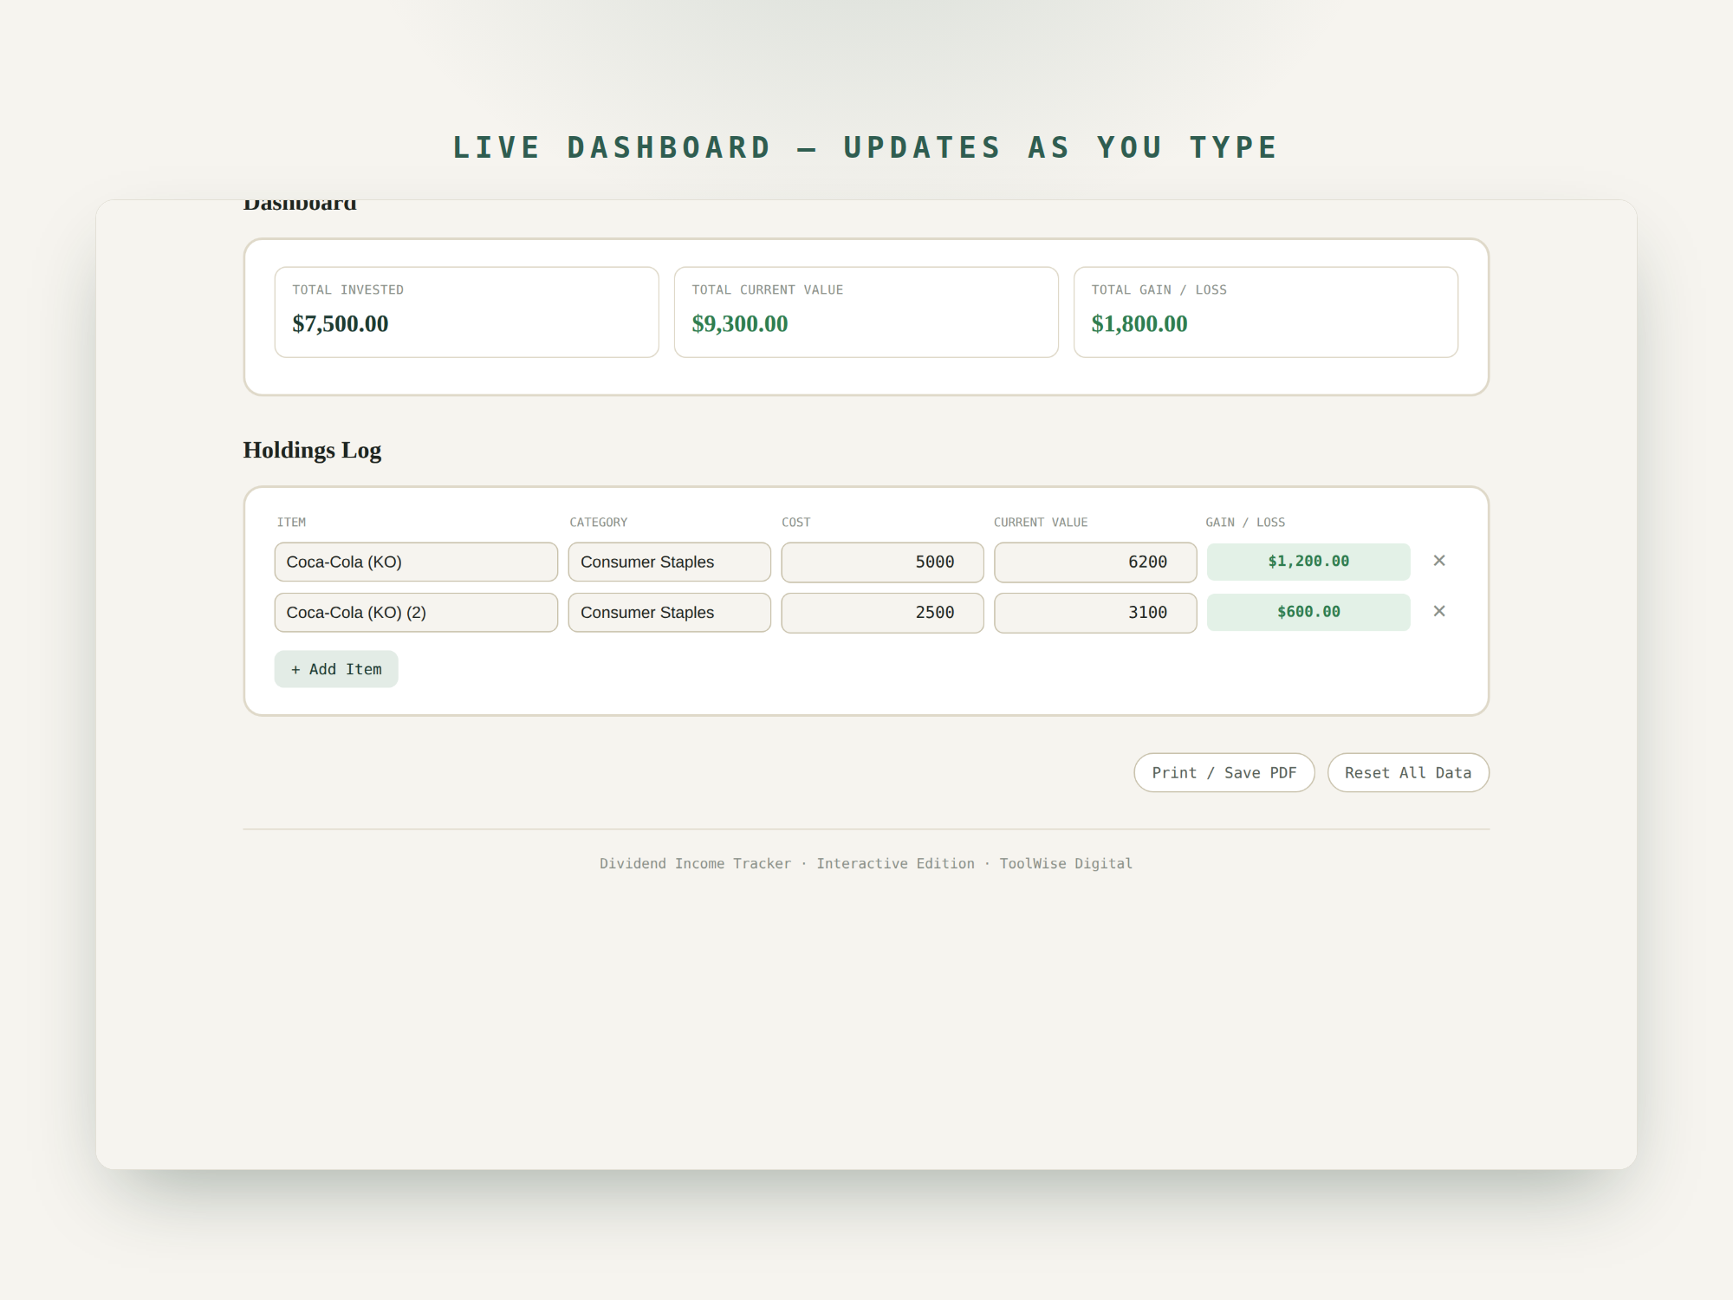1733x1300 pixels.
Task: Click the Live Dashboard page title
Action: pos(866,147)
